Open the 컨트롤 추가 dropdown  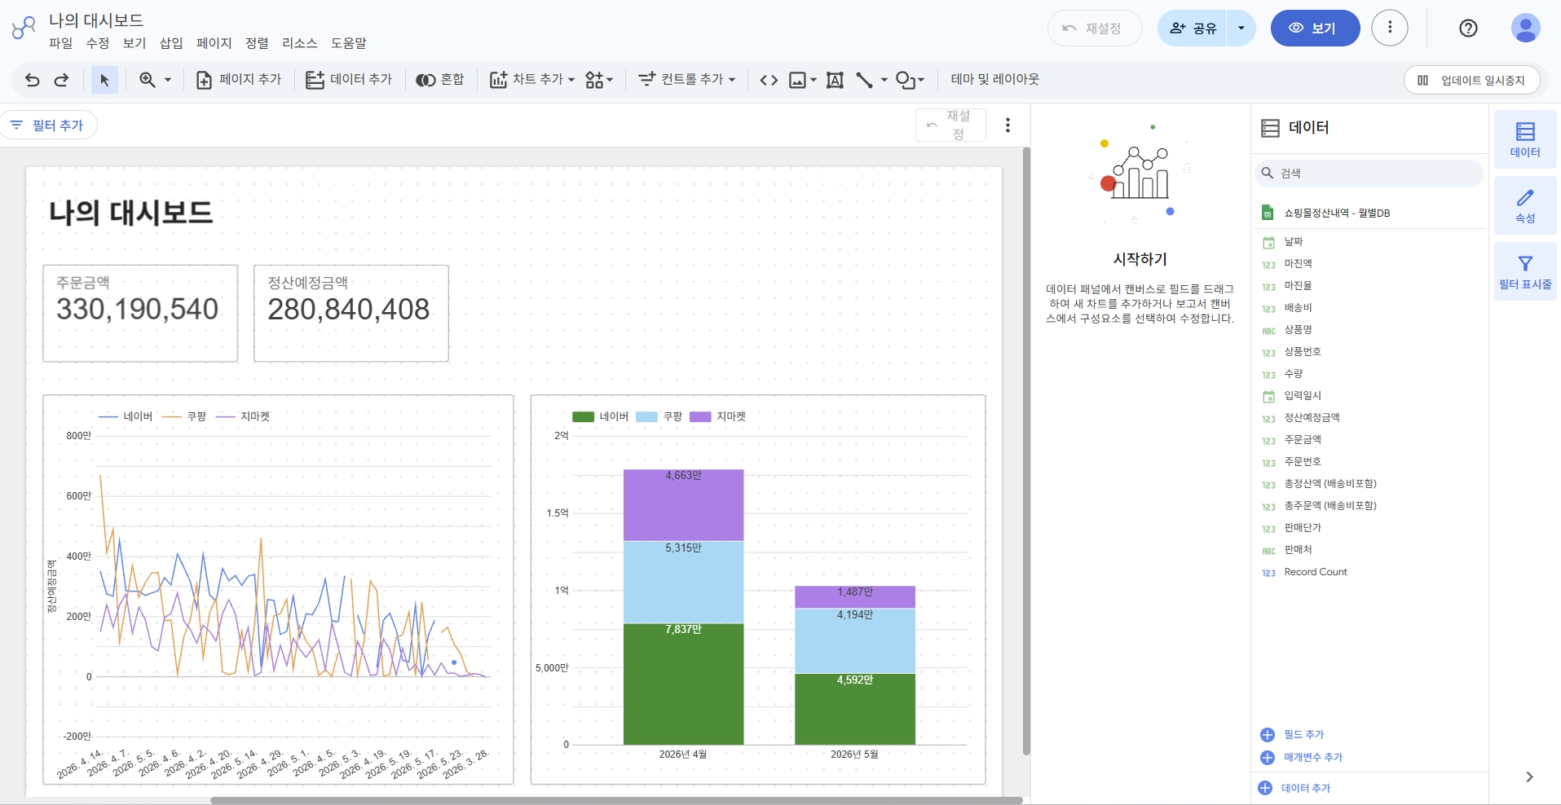[687, 80]
